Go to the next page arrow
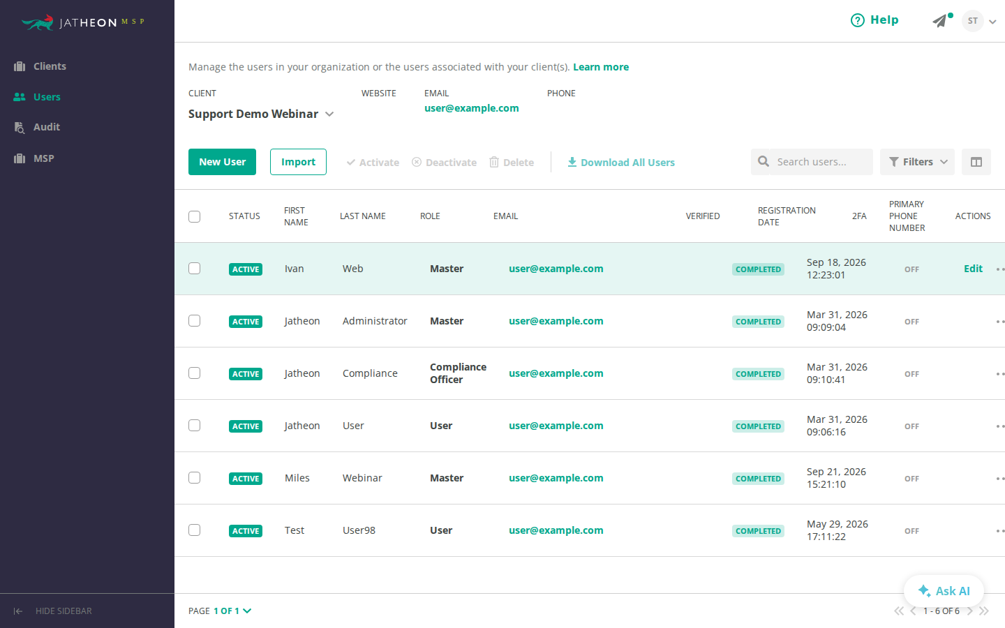 [970, 611]
